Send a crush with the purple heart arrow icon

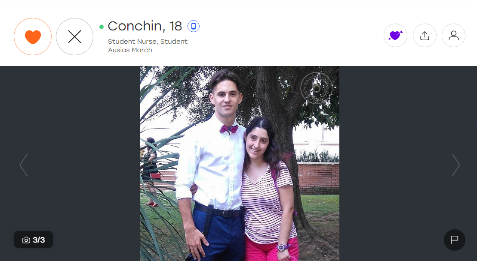click(395, 36)
